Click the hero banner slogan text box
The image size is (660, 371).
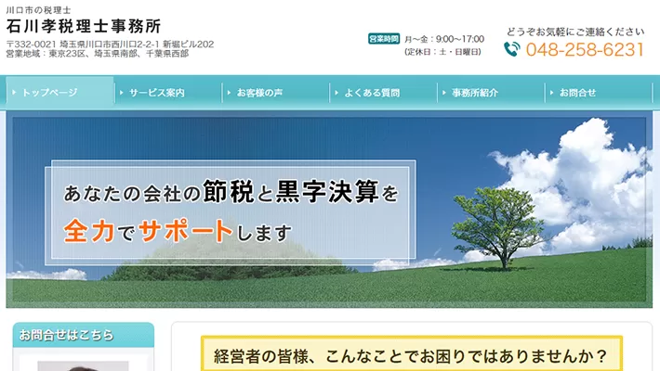232,210
